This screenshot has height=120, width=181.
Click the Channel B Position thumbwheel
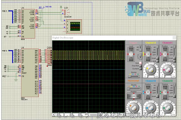[x=148, y=92]
